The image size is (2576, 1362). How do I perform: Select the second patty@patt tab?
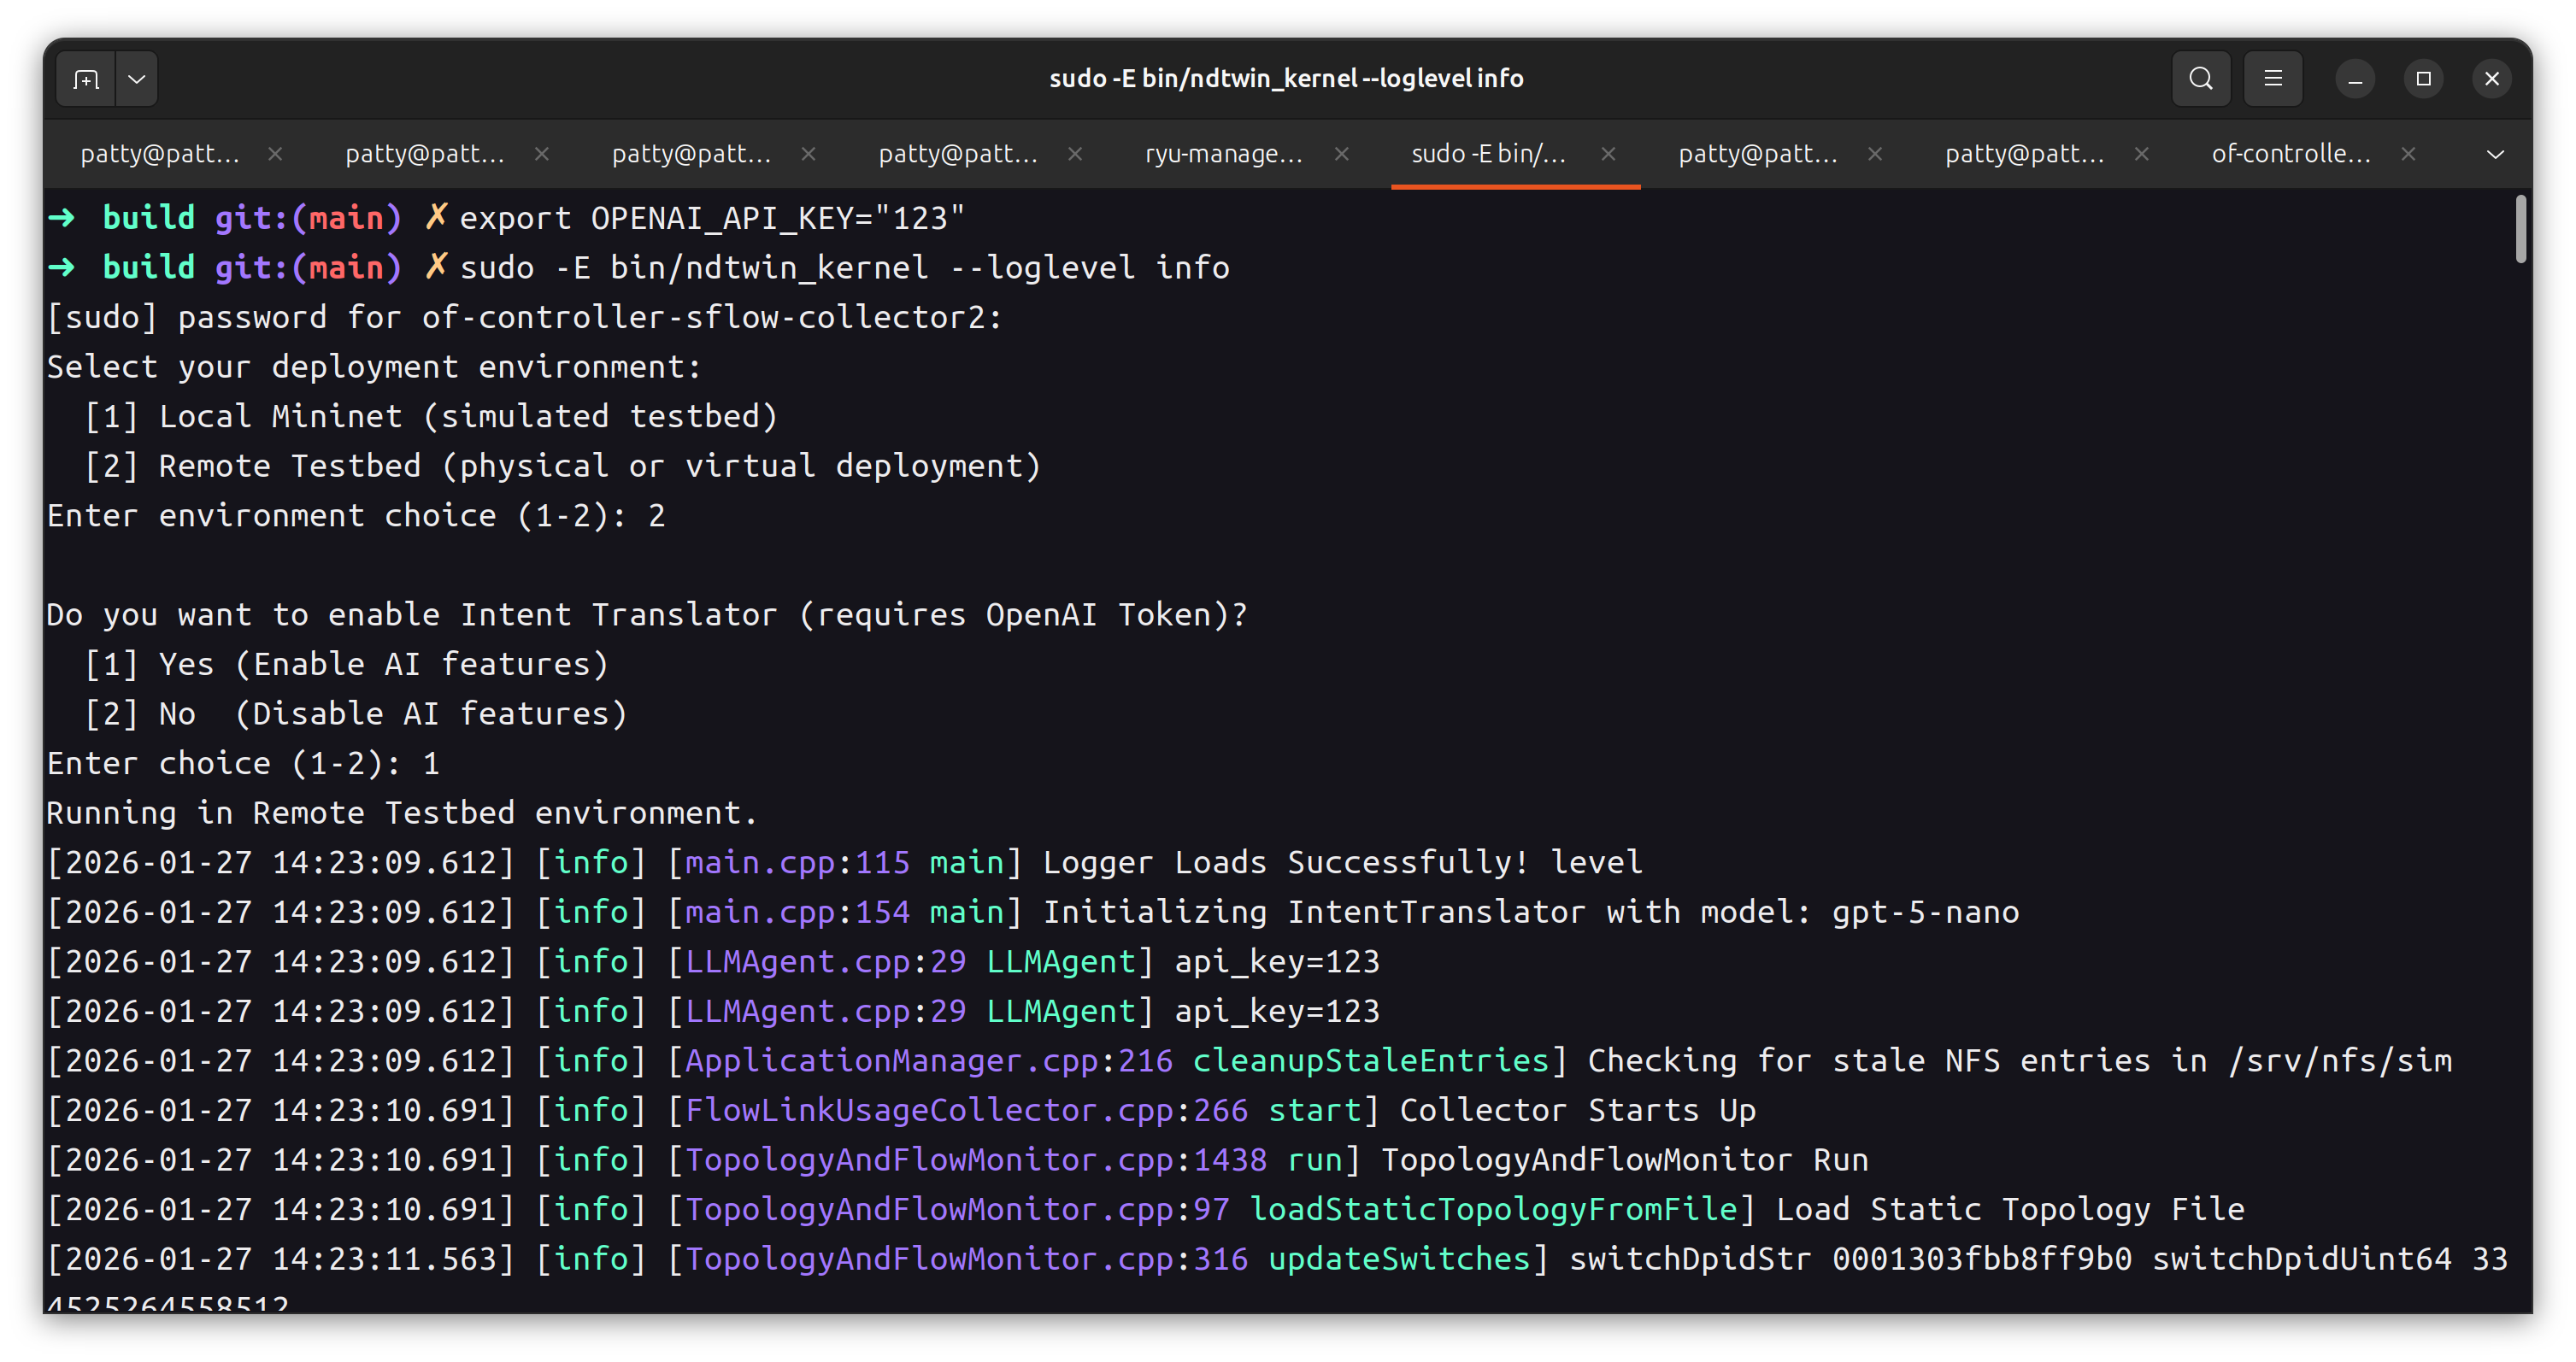coord(425,154)
